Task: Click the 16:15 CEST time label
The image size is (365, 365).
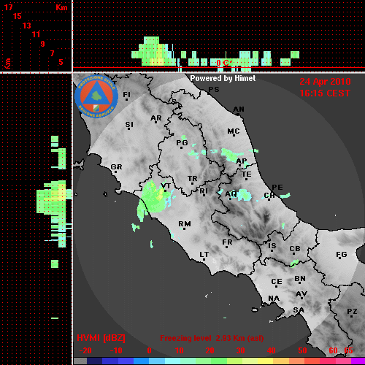Action: click(x=325, y=93)
